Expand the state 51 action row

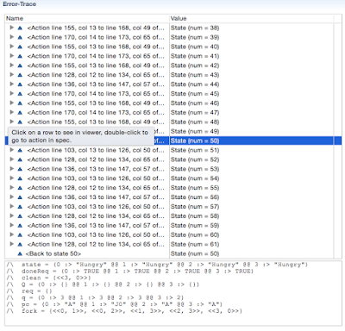tap(12, 150)
